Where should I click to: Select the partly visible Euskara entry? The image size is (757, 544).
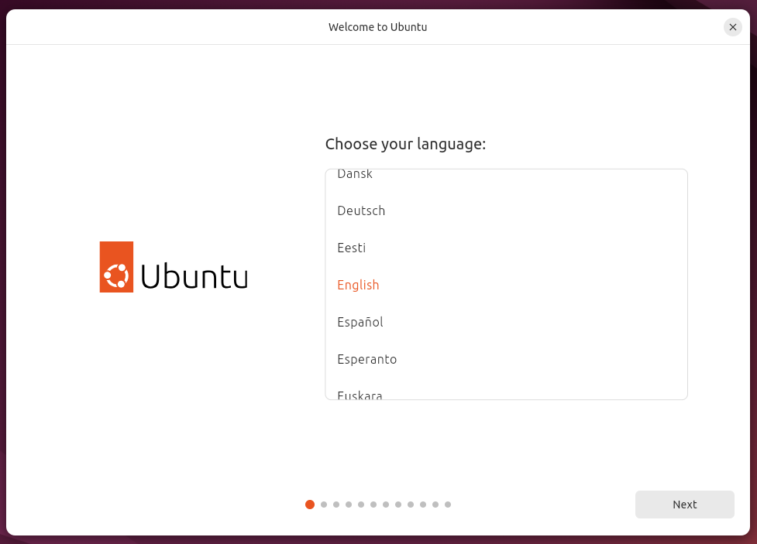pos(507,388)
